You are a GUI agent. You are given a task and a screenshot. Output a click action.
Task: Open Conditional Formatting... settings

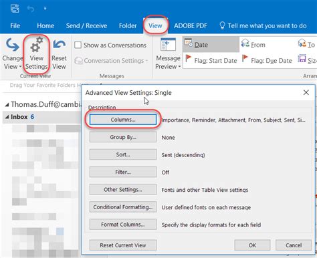123,207
